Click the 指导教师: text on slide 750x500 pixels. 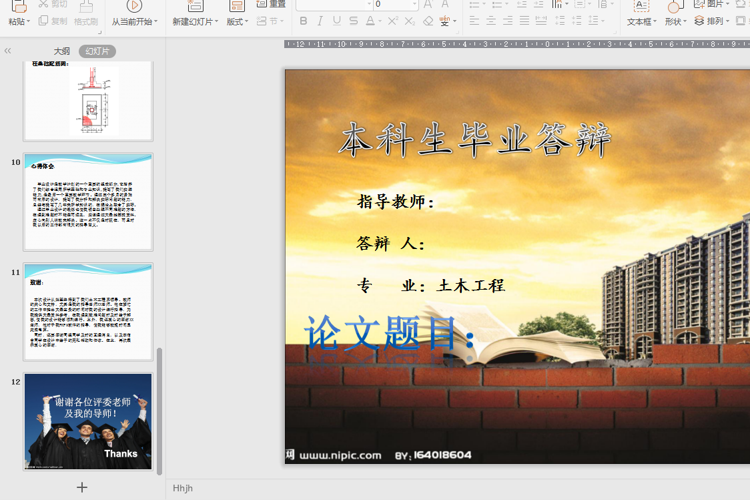point(396,202)
